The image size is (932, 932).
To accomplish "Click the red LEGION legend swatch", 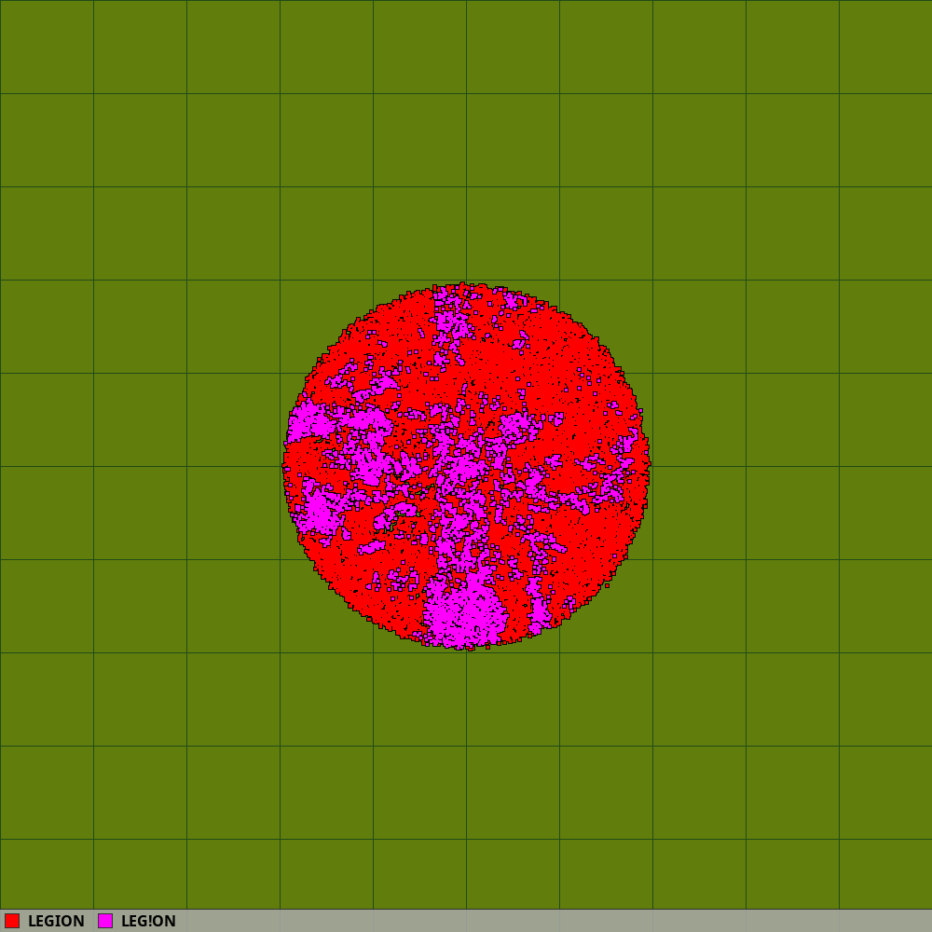I will [12, 921].
